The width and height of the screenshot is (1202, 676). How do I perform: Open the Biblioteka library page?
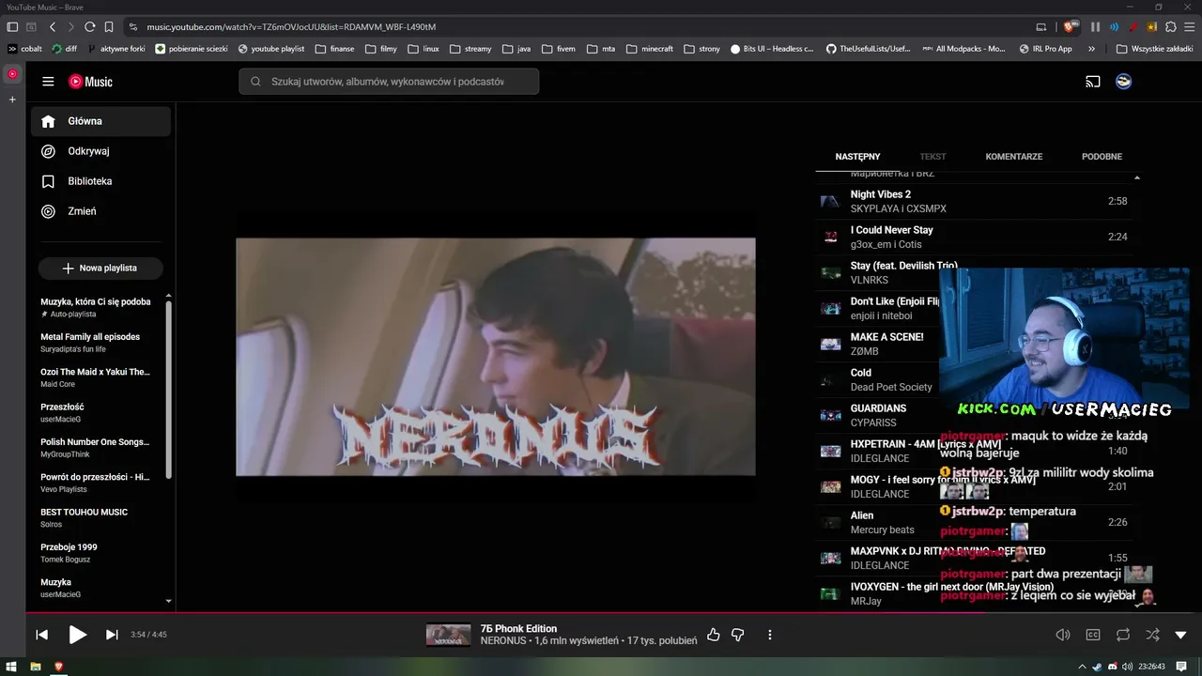pyautogui.click(x=100, y=181)
